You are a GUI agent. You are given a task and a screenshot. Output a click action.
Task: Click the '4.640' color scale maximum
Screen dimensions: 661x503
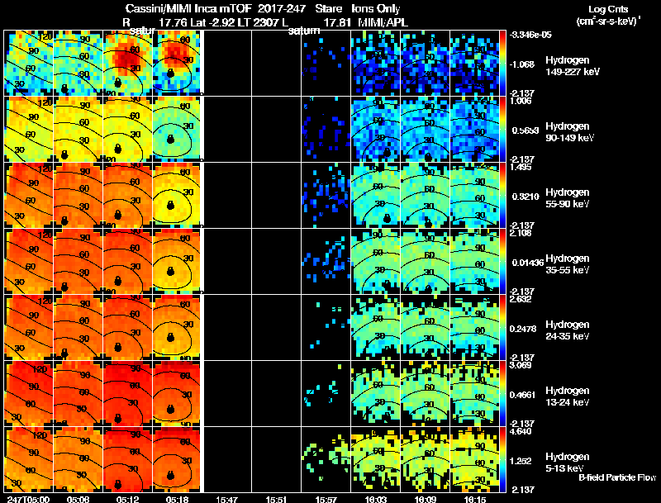(x=521, y=431)
